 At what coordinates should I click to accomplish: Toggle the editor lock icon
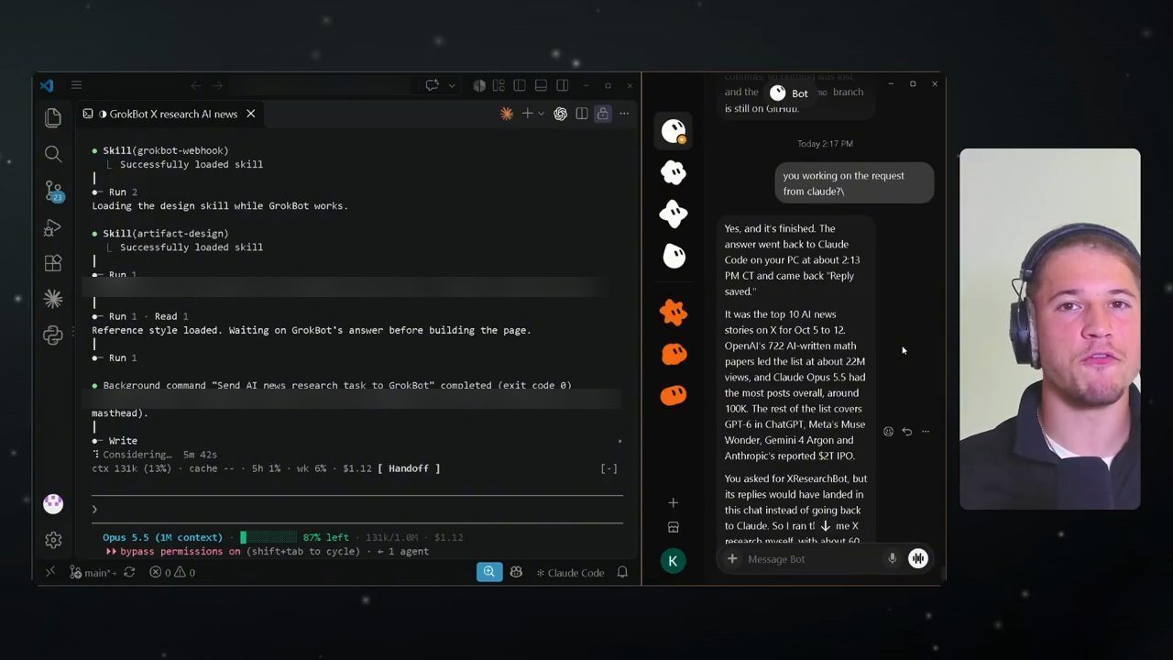[603, 114]
